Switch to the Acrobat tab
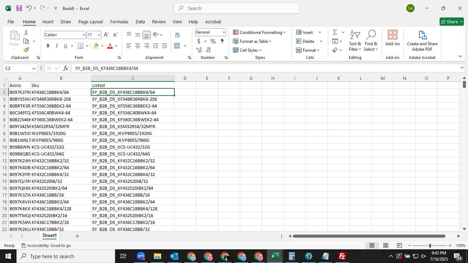This screenshot has width=468, height=263. 213,22
